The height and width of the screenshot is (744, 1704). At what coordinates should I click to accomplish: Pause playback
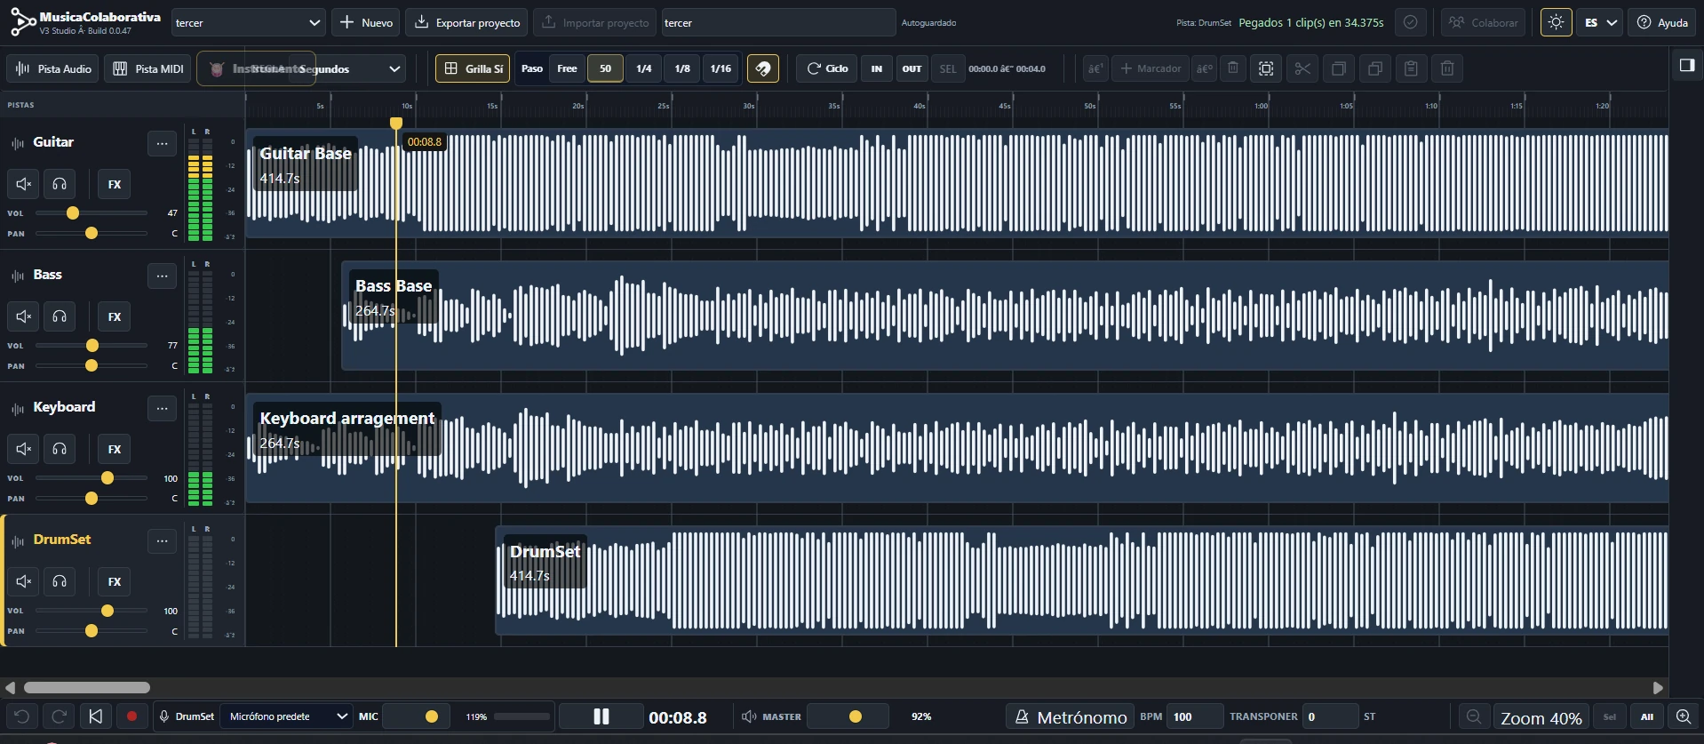(x=601, y=716)
